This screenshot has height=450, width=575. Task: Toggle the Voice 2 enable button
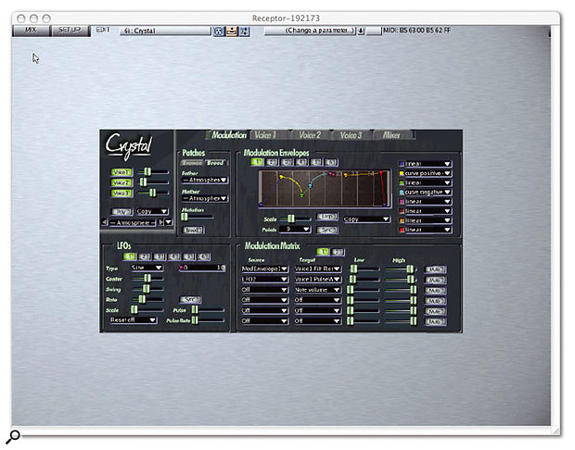tap(121, 182)
